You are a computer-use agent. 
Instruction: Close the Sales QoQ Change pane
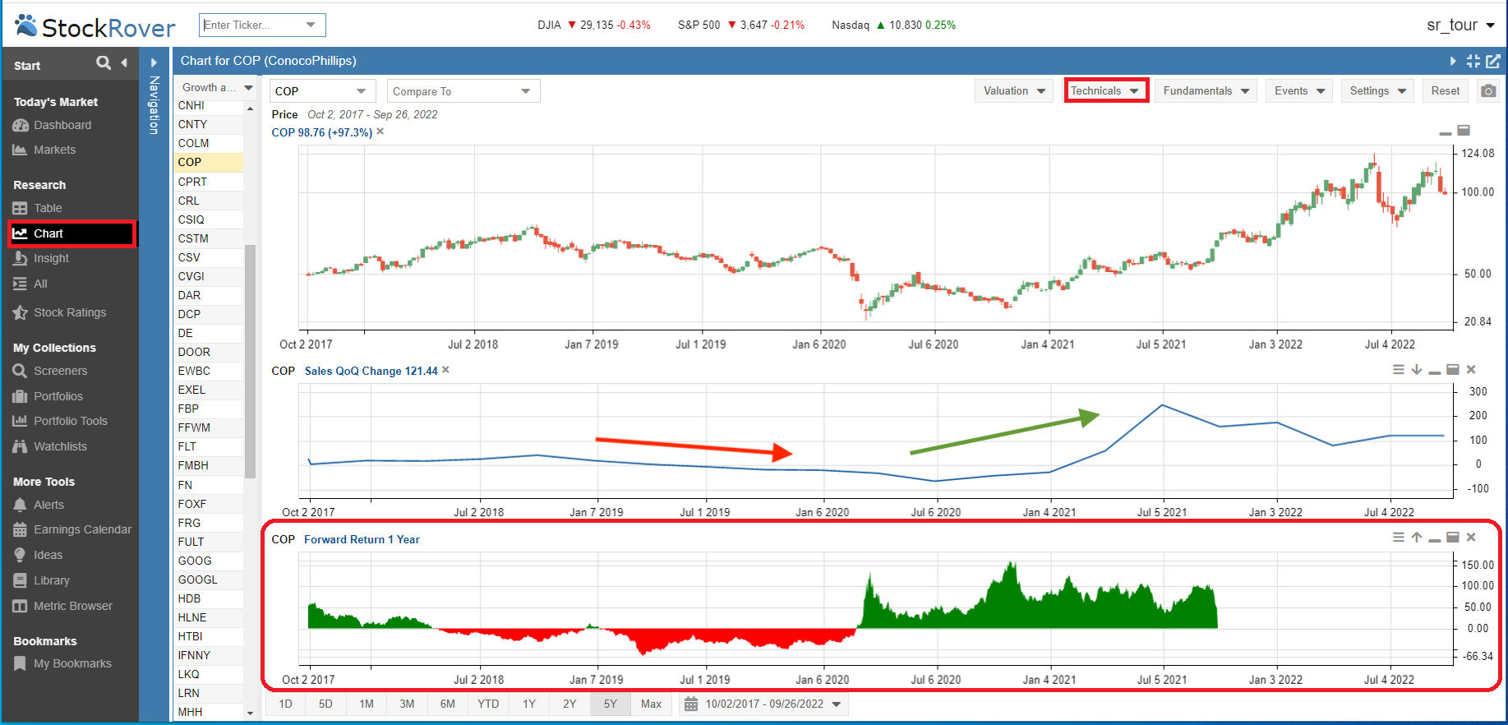click(x=1471, y=370)
